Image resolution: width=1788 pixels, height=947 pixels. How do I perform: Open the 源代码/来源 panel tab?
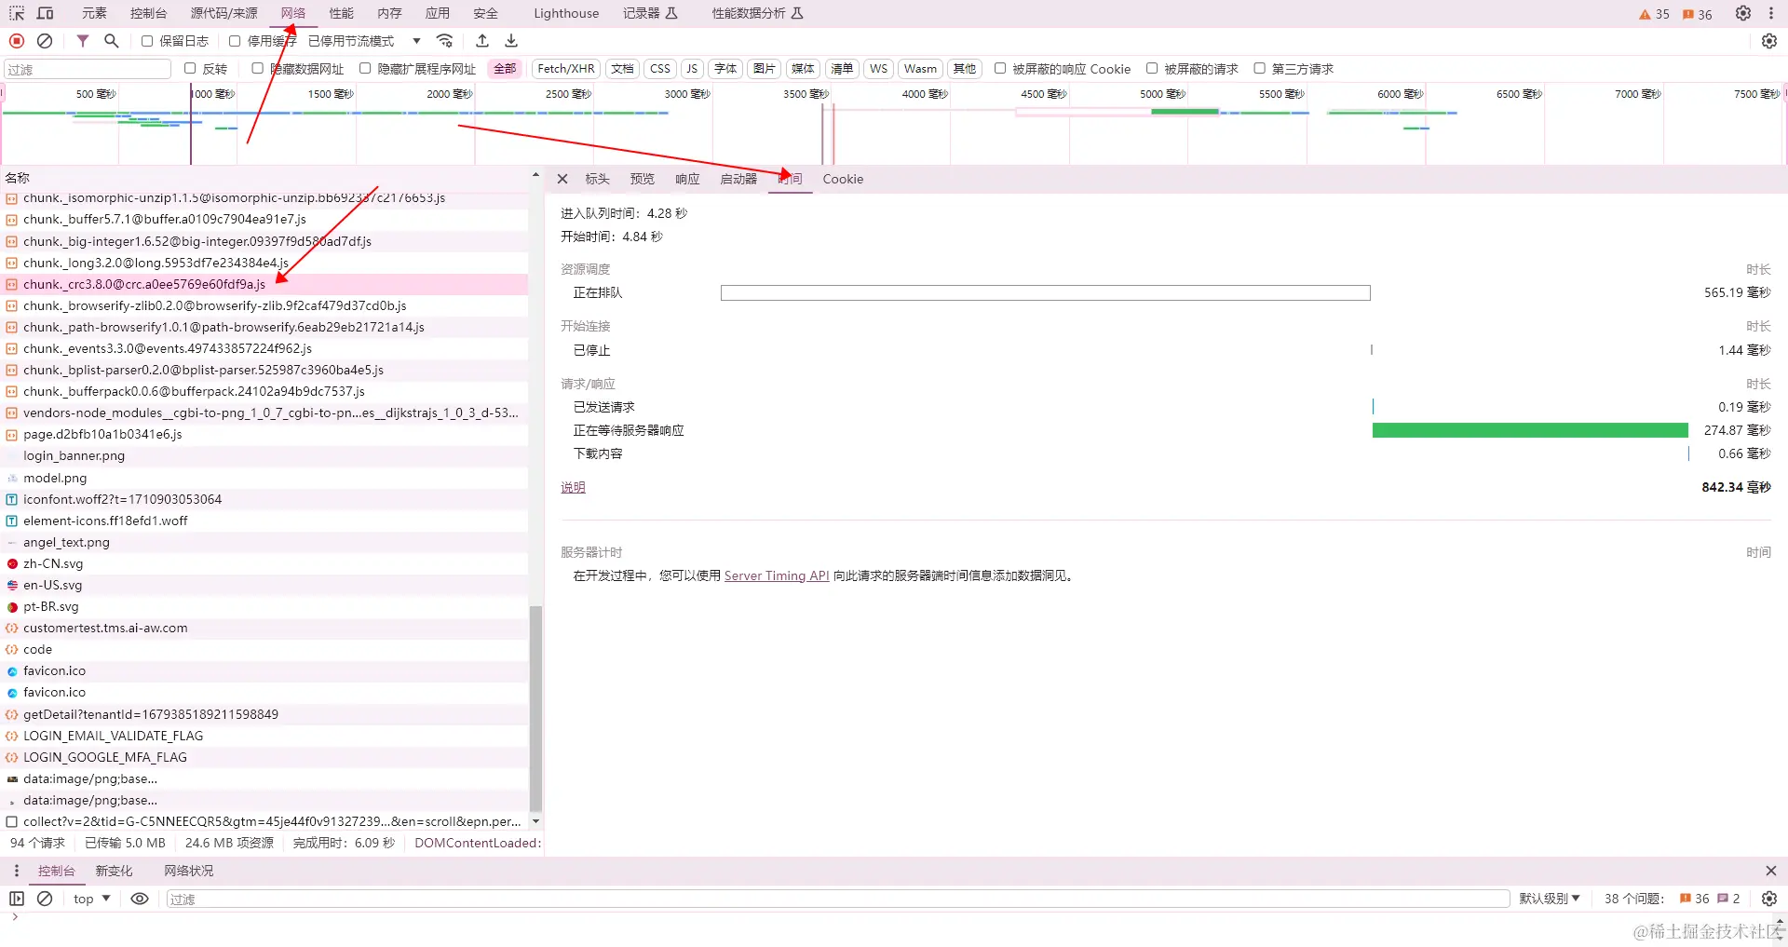[x=223, y=13]
